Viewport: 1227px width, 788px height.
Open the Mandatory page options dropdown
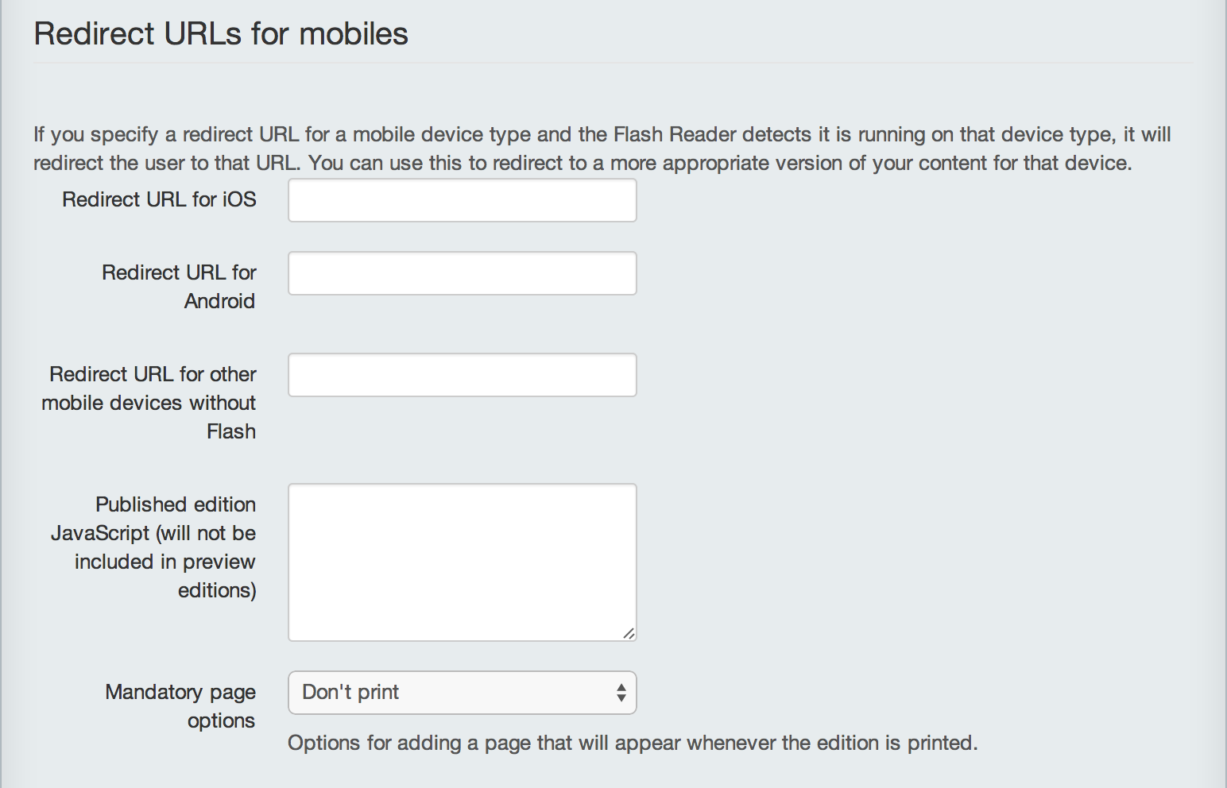pos(462,693)
